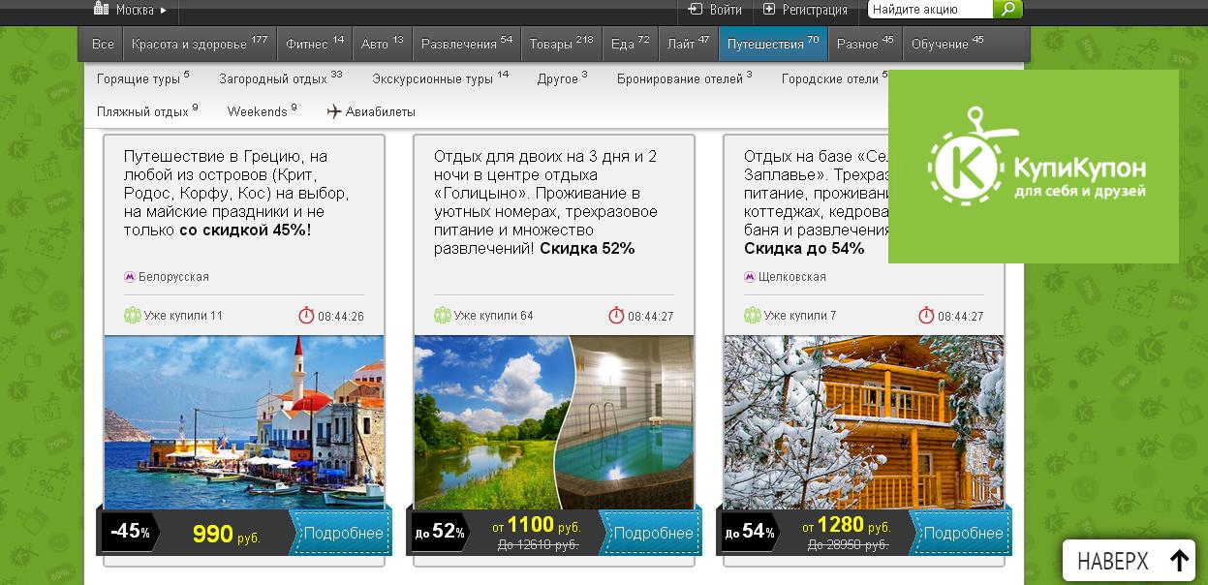1208x585 pixels.
Task: Click the airplane icon next to Авиабилеты
Action: coord(334,111)
